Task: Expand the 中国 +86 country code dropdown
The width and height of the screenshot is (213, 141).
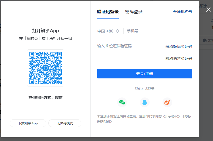Action: point(108,31)
